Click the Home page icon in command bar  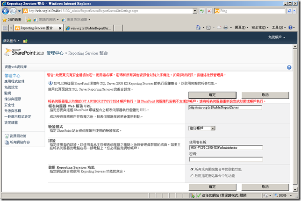coord(198,28)
